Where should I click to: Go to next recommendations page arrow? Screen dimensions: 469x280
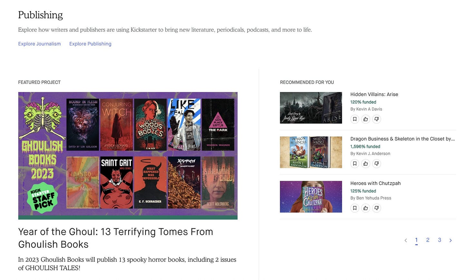tap(451, 240)
